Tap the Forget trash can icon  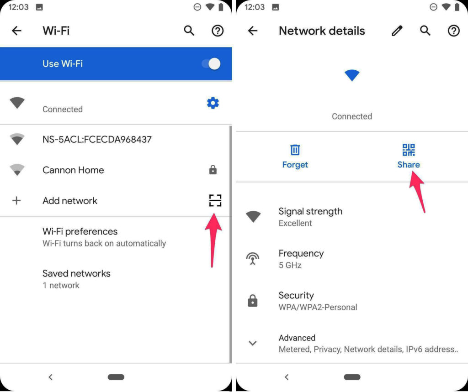point(295,150)
